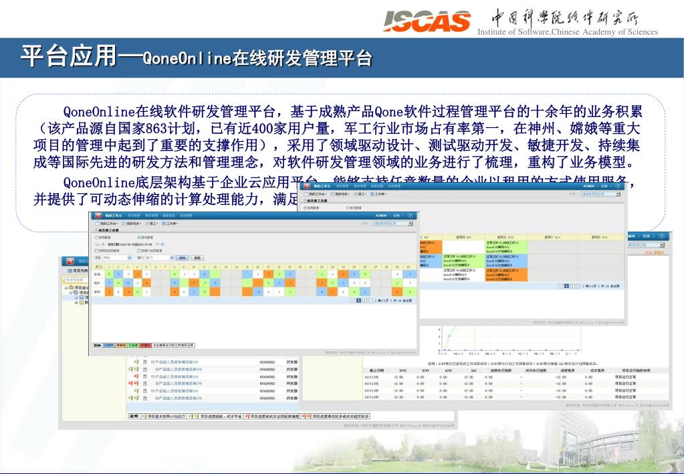Click the help icon in the rightmost background window
The image size is (684, 474).
tap(662, 236)
